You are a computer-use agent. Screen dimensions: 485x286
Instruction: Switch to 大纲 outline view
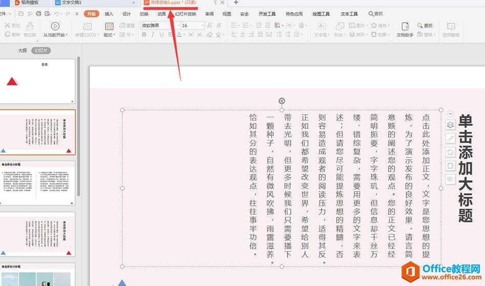[x=22, y=50]
